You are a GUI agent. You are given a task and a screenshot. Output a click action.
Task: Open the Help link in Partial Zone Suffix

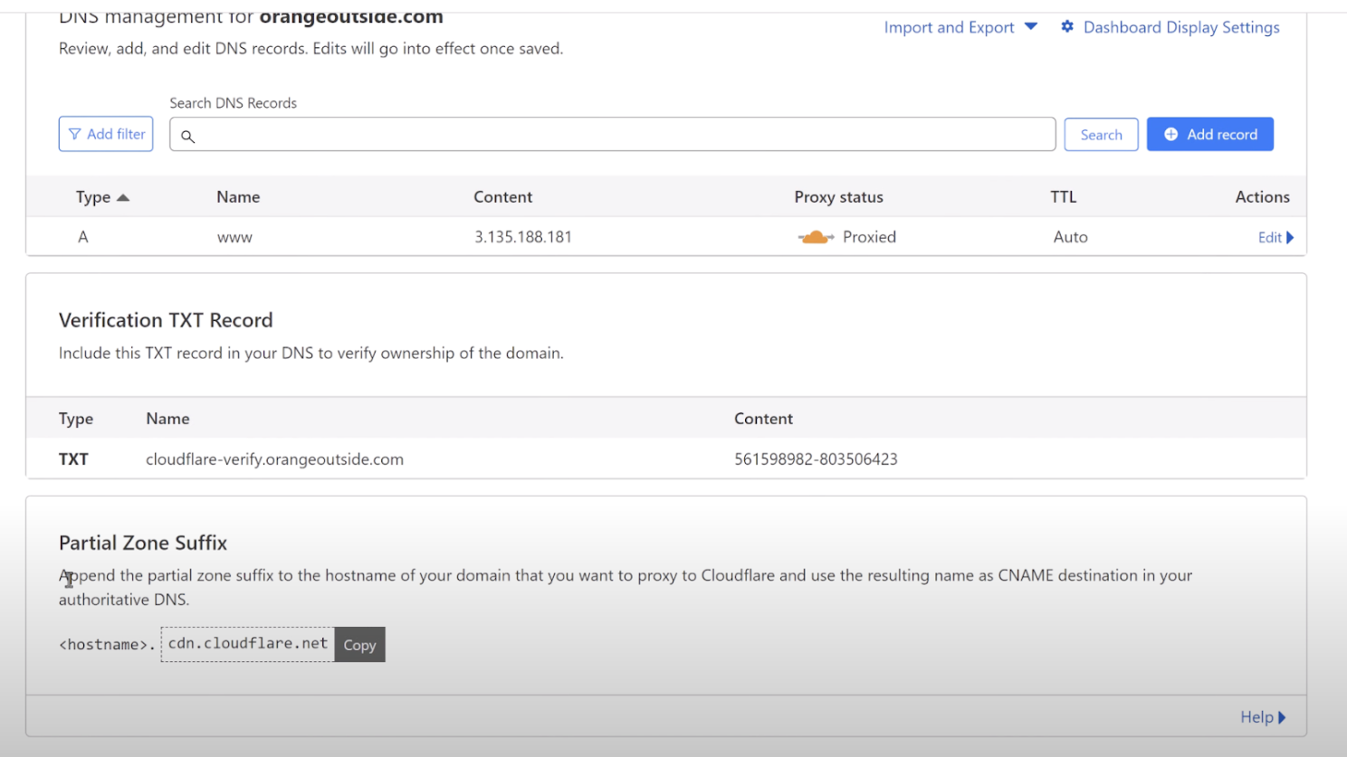[x=1263, y=717]
